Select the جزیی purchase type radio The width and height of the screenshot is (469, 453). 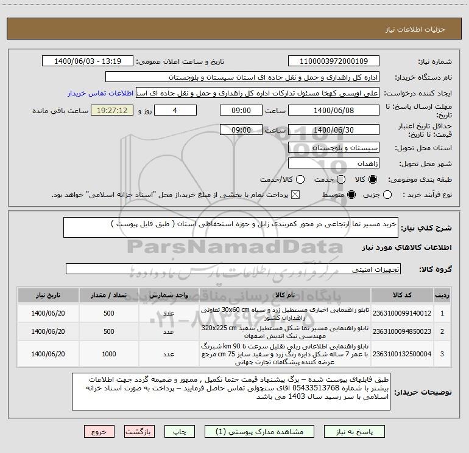point(387,195)
